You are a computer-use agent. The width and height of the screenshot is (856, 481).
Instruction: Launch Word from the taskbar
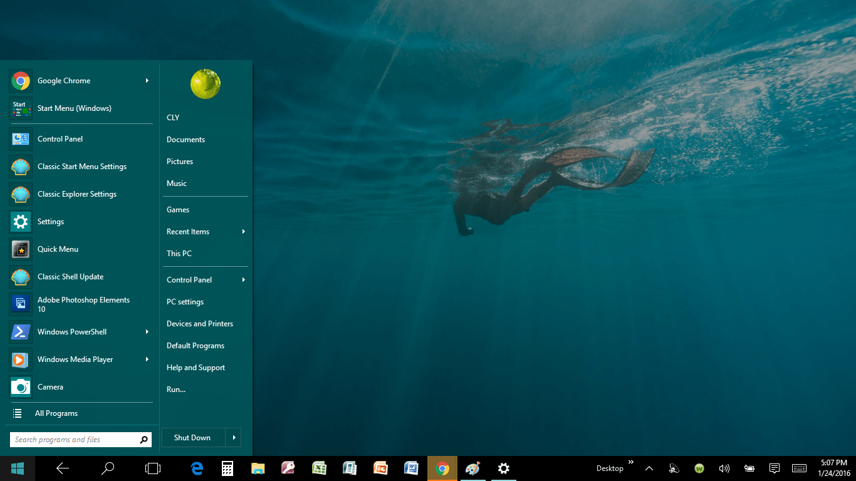[x=411, y=468]
